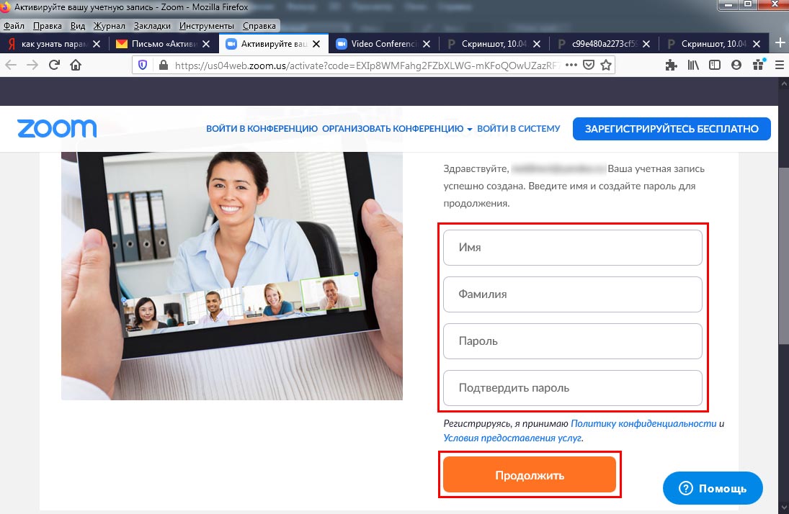The image size is (789, 514).
Task: Open the Политику конфиденциальности link
Action: pos(643,423)
